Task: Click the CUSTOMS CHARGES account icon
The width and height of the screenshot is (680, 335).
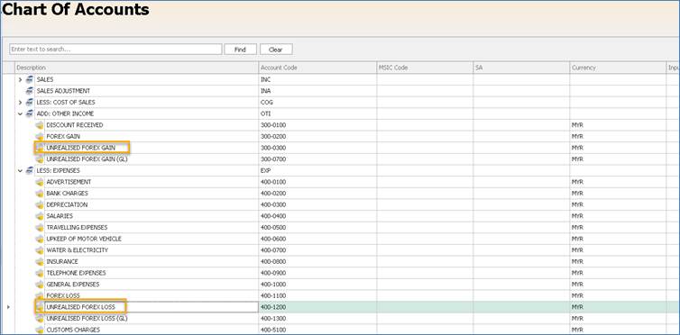Action: 40,330
